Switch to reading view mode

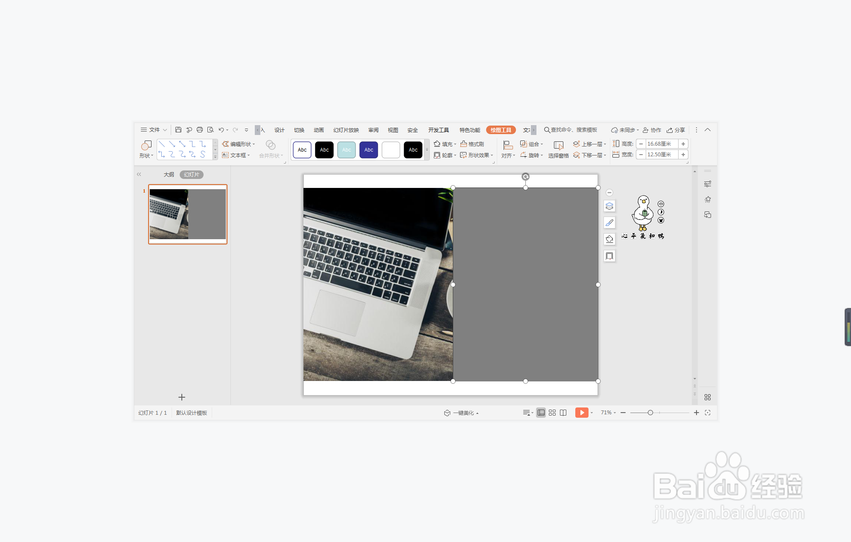(x=563, y=413)
